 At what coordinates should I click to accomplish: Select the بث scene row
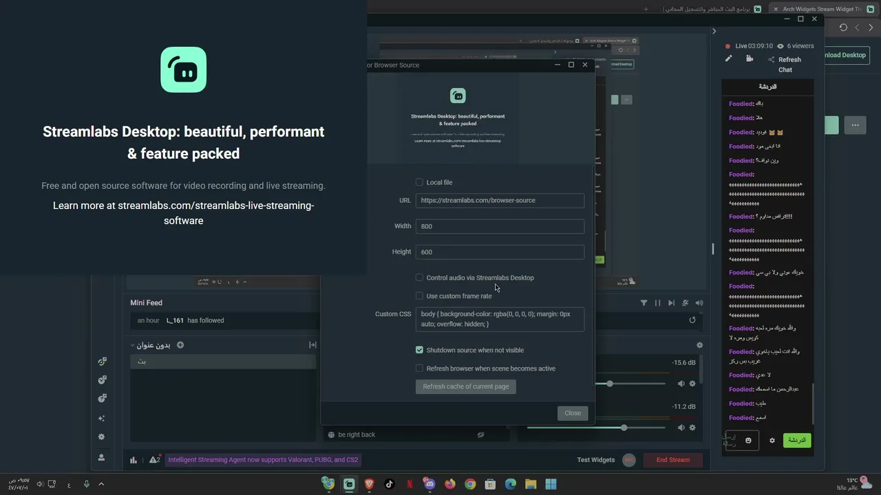pos(223,362)
